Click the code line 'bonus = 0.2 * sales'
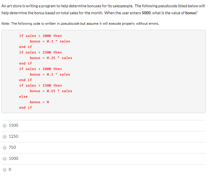This screenshot has width=210, height=179. 50,74
